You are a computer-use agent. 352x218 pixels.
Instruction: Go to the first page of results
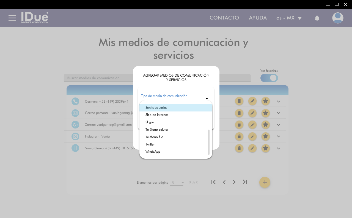[213, 182]
